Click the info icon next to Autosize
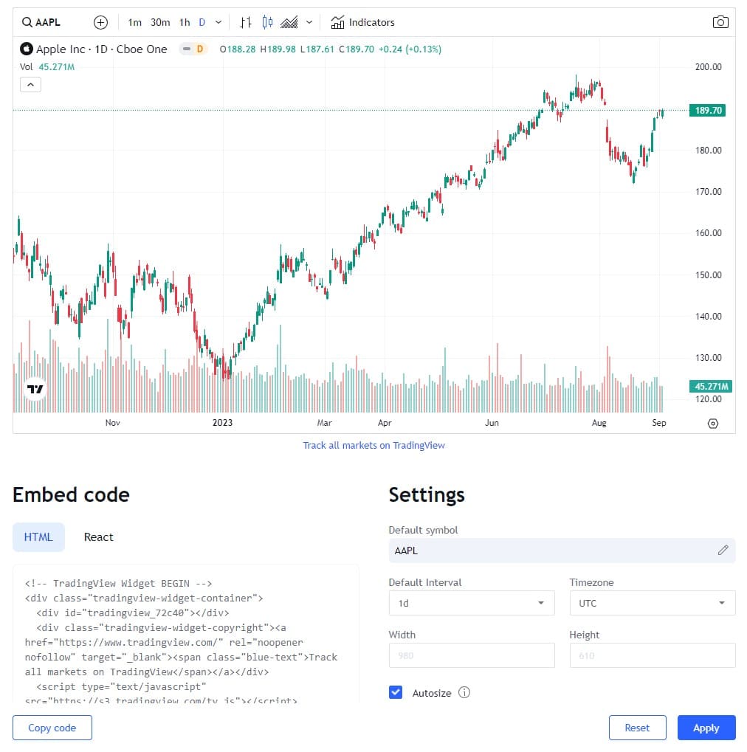This screenshot has width=747, height=752. pos(464,692)
